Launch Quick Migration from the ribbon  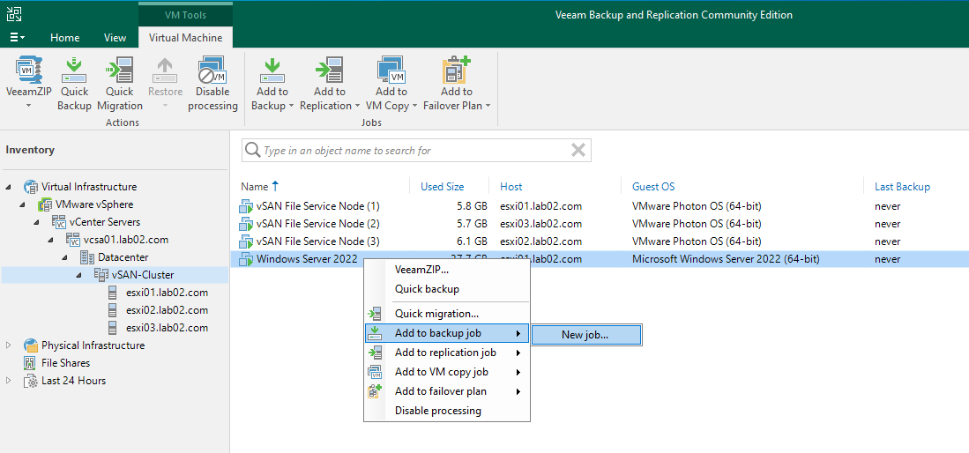click(120, 83)
